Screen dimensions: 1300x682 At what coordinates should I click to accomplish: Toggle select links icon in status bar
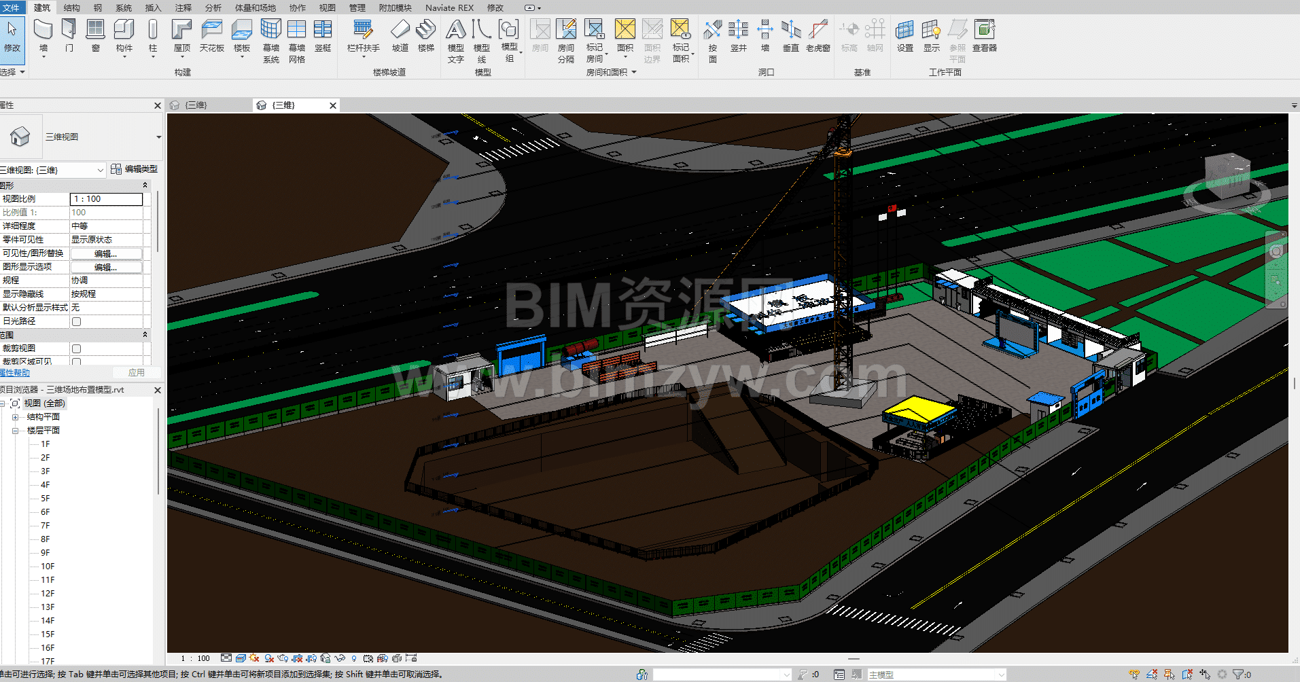[x=1134, y=675]
